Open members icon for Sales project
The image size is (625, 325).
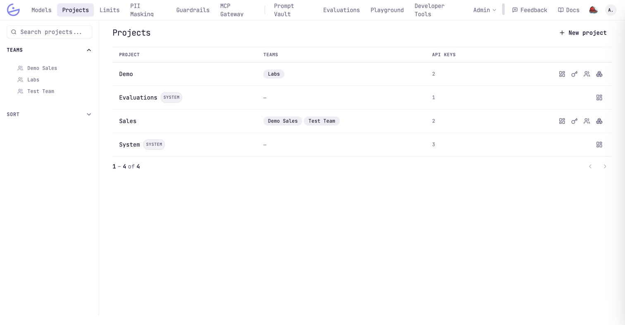[x=587, y=121]
